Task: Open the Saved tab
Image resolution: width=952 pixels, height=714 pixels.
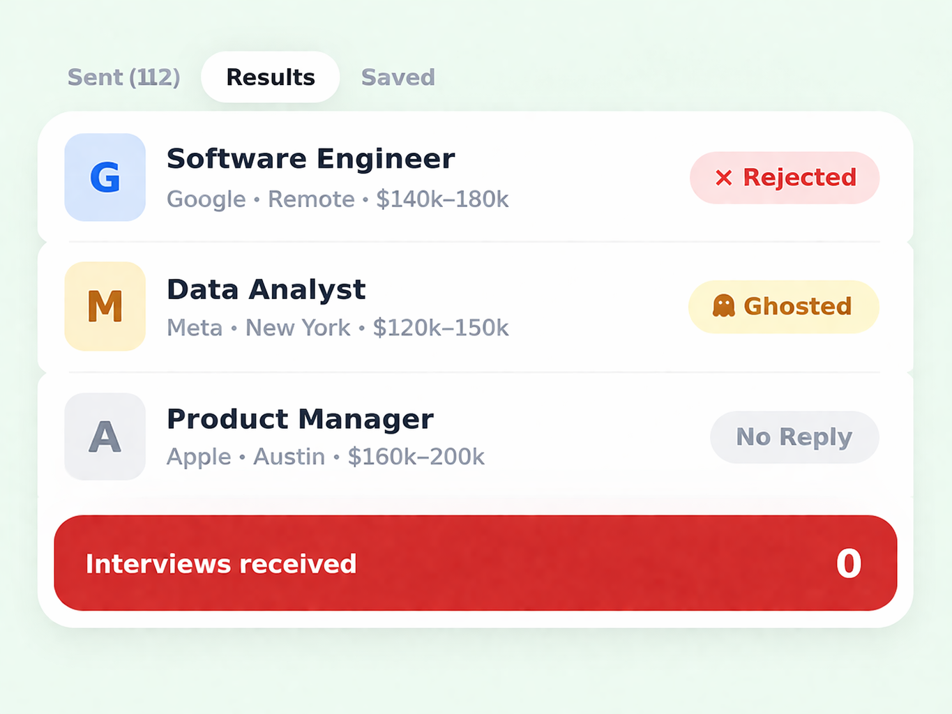Action: point(398,77)
